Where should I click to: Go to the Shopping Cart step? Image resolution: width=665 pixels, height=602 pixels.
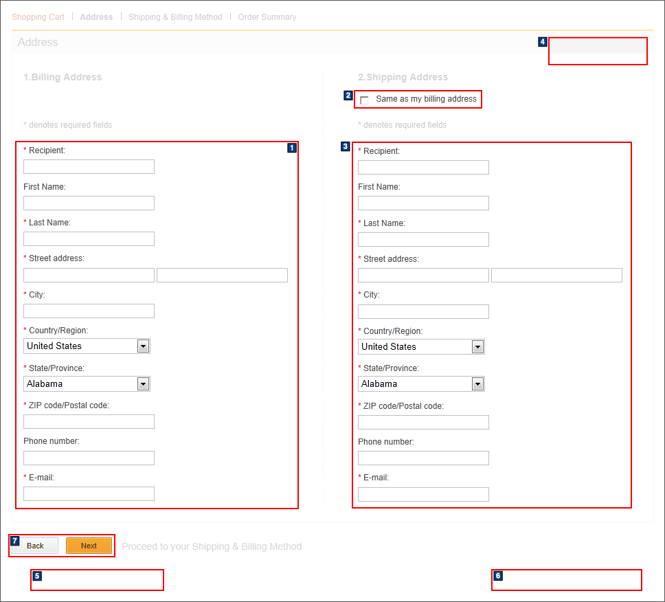click(x=38, y=16)
